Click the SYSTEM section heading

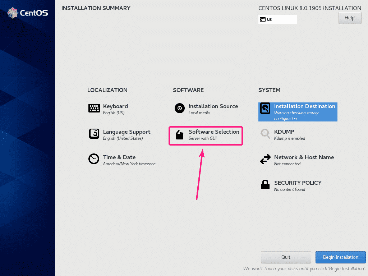(269, 90)
